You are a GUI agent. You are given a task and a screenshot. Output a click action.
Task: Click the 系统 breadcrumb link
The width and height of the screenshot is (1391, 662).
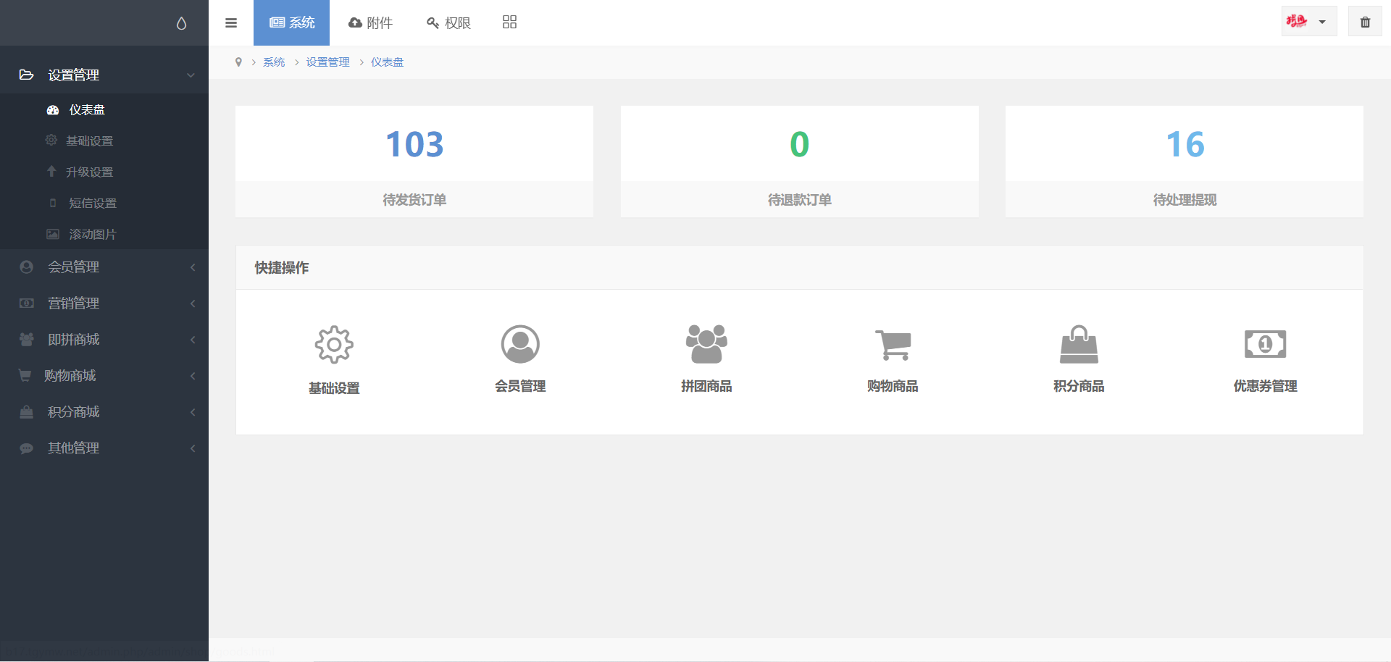[x=274, y=62]
